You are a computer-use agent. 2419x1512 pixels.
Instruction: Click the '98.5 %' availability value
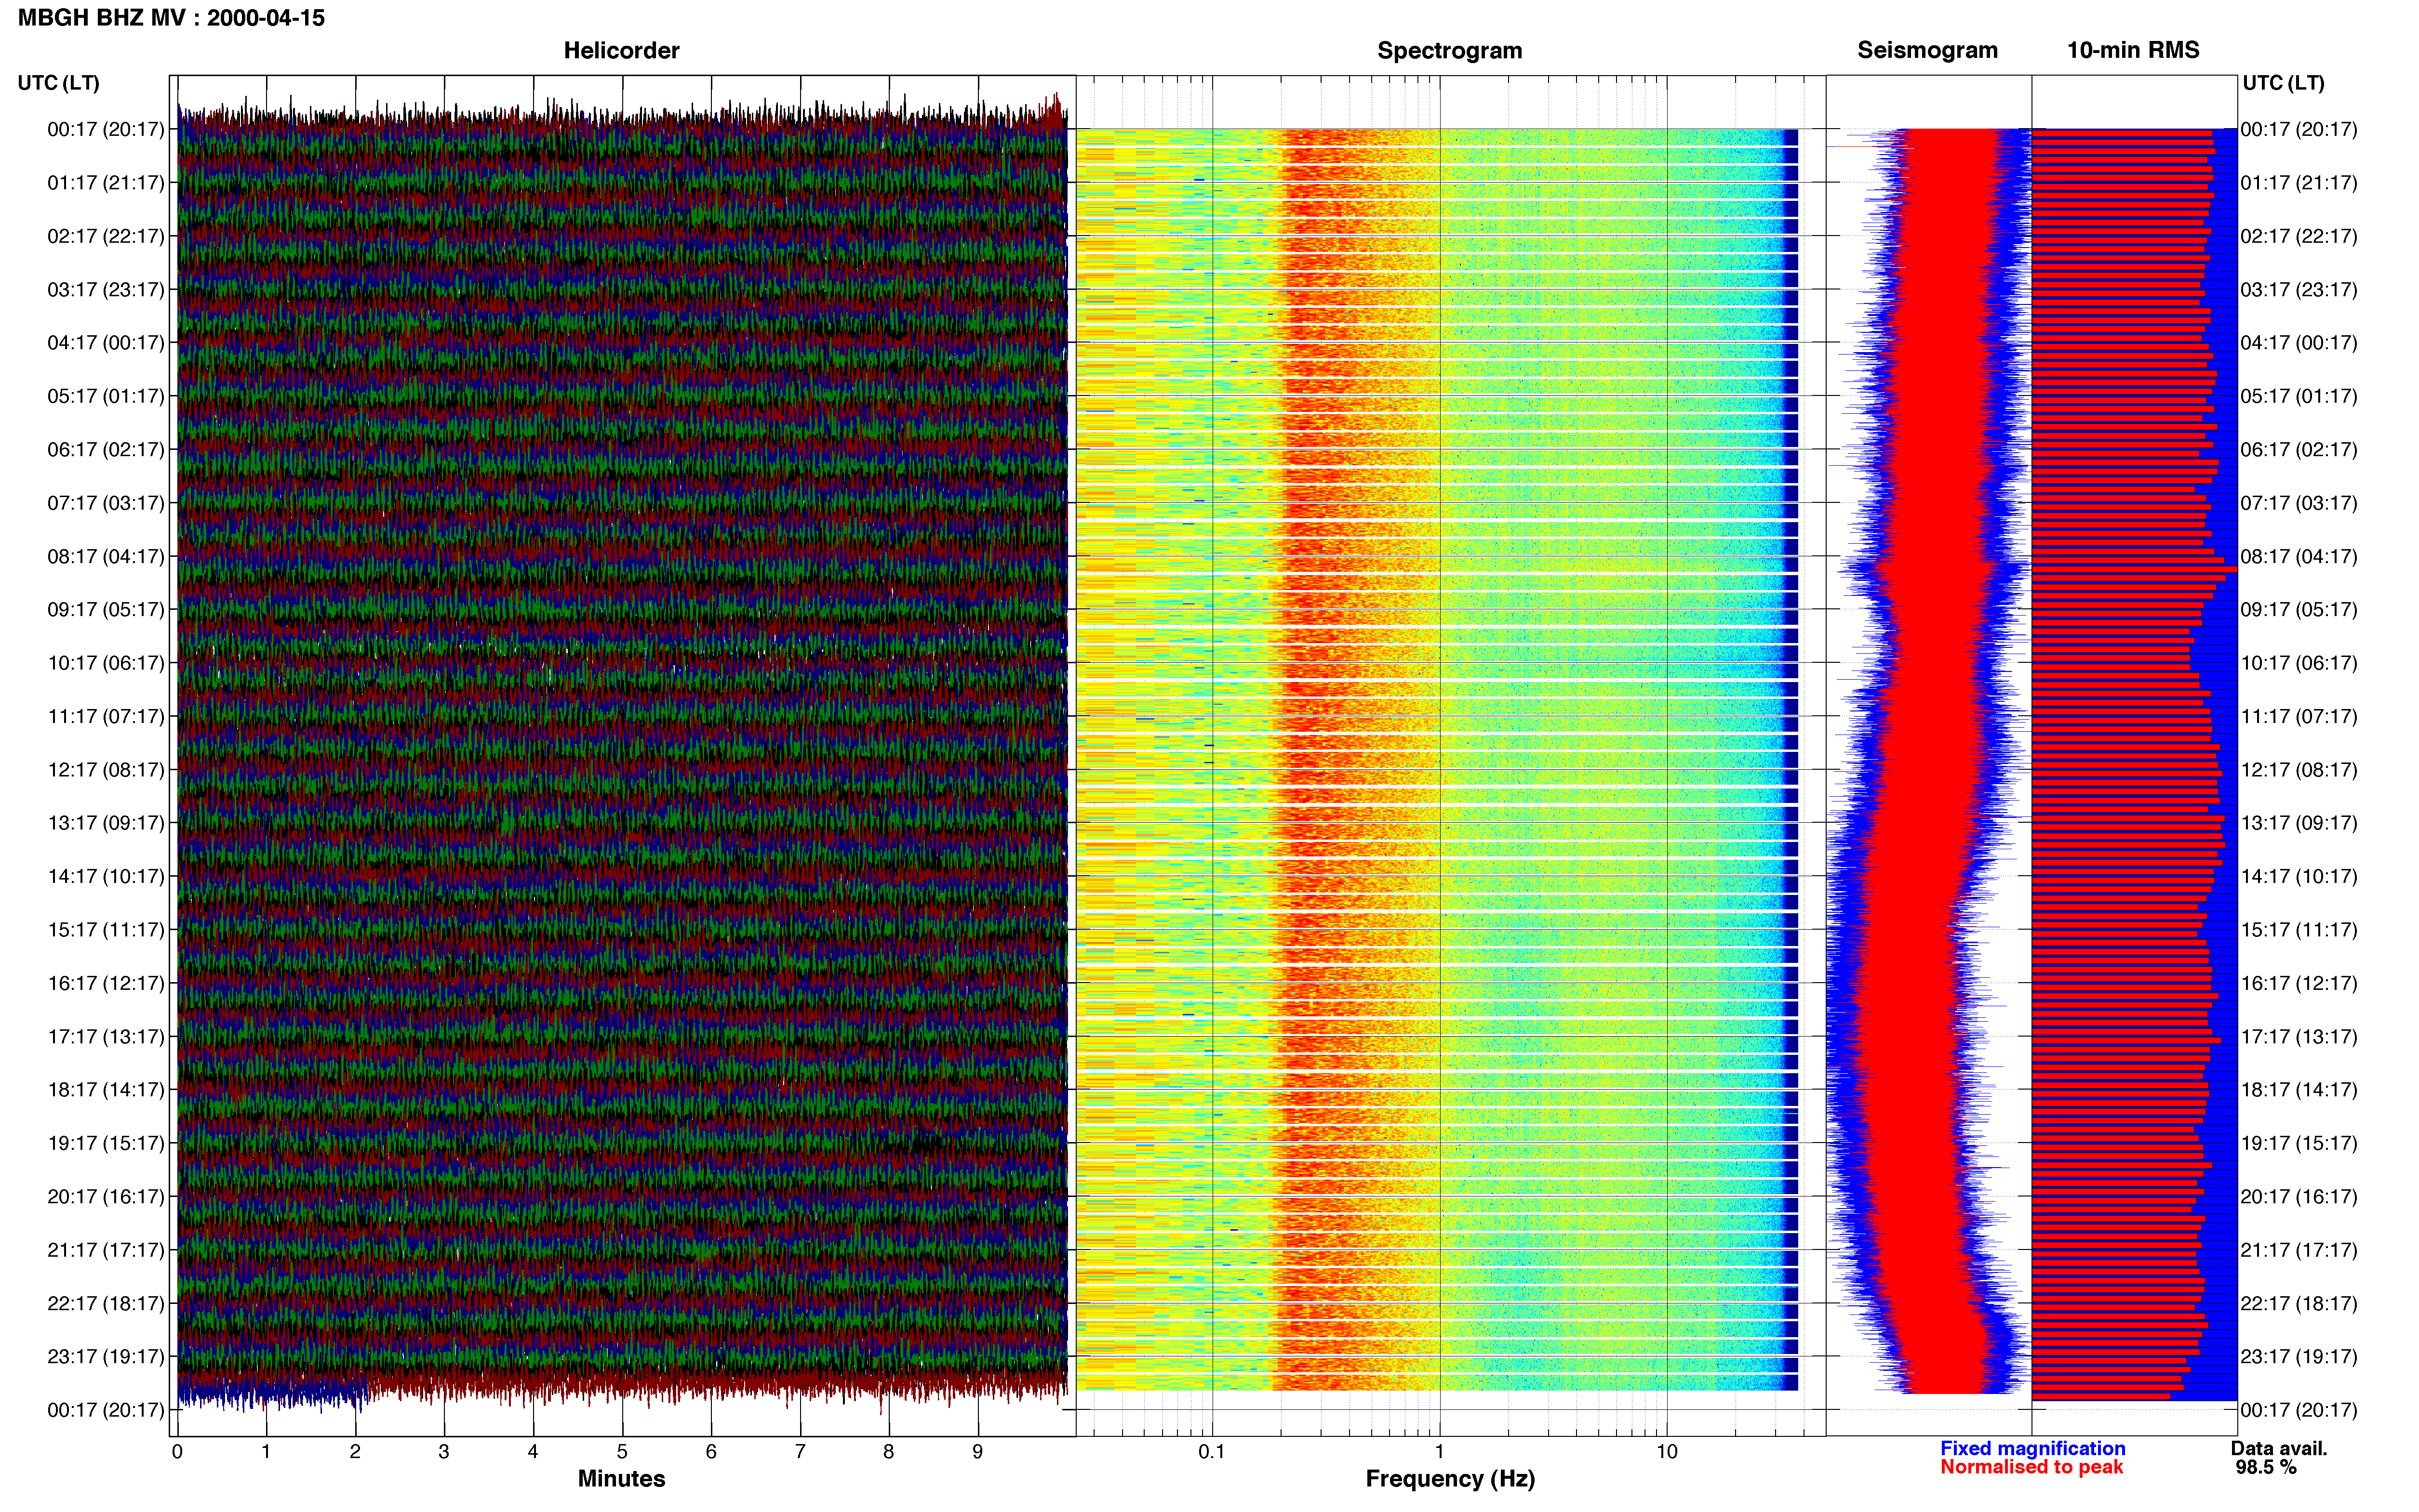coord(2266,1468)
